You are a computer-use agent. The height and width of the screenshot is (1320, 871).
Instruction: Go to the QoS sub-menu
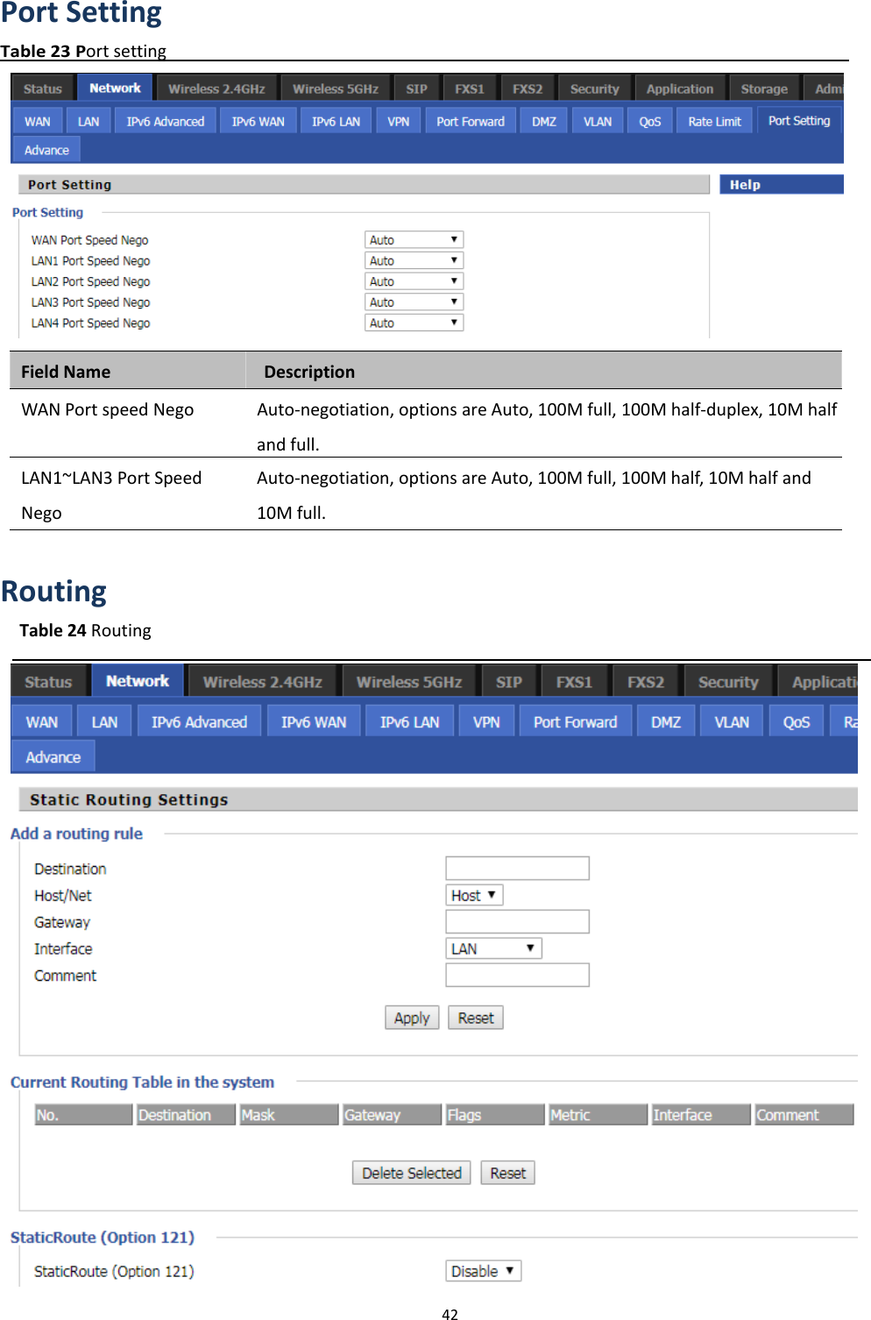click(x=650, y=120)
